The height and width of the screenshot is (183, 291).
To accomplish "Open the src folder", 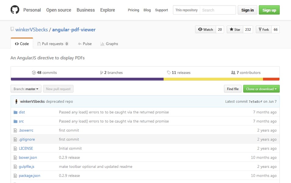I will [x=21, y=121].
